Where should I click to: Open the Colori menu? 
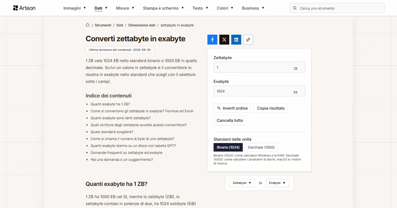(x=225, y=8)
